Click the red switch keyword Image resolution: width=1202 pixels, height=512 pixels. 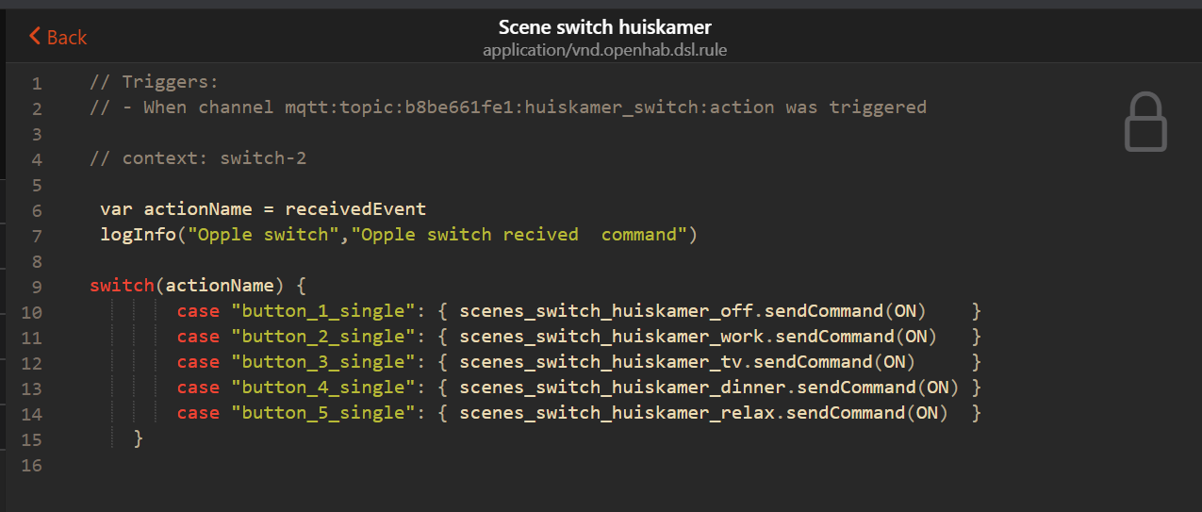123,286
